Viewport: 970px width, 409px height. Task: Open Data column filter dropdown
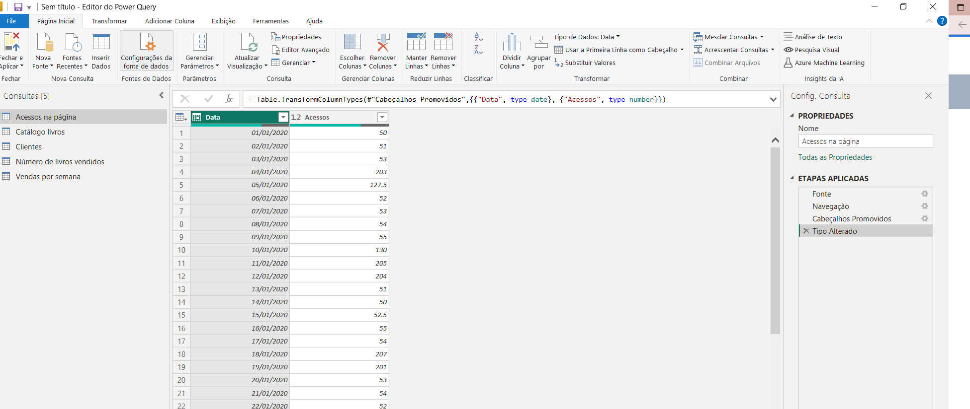[283, 117]
